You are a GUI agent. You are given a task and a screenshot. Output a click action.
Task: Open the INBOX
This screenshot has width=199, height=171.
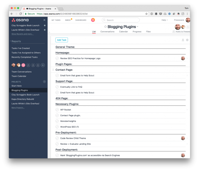click(68, 20)
